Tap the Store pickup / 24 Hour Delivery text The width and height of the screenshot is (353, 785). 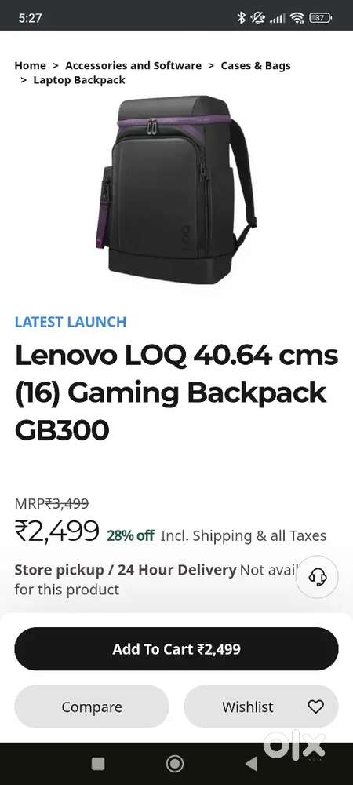click(125, 570)
